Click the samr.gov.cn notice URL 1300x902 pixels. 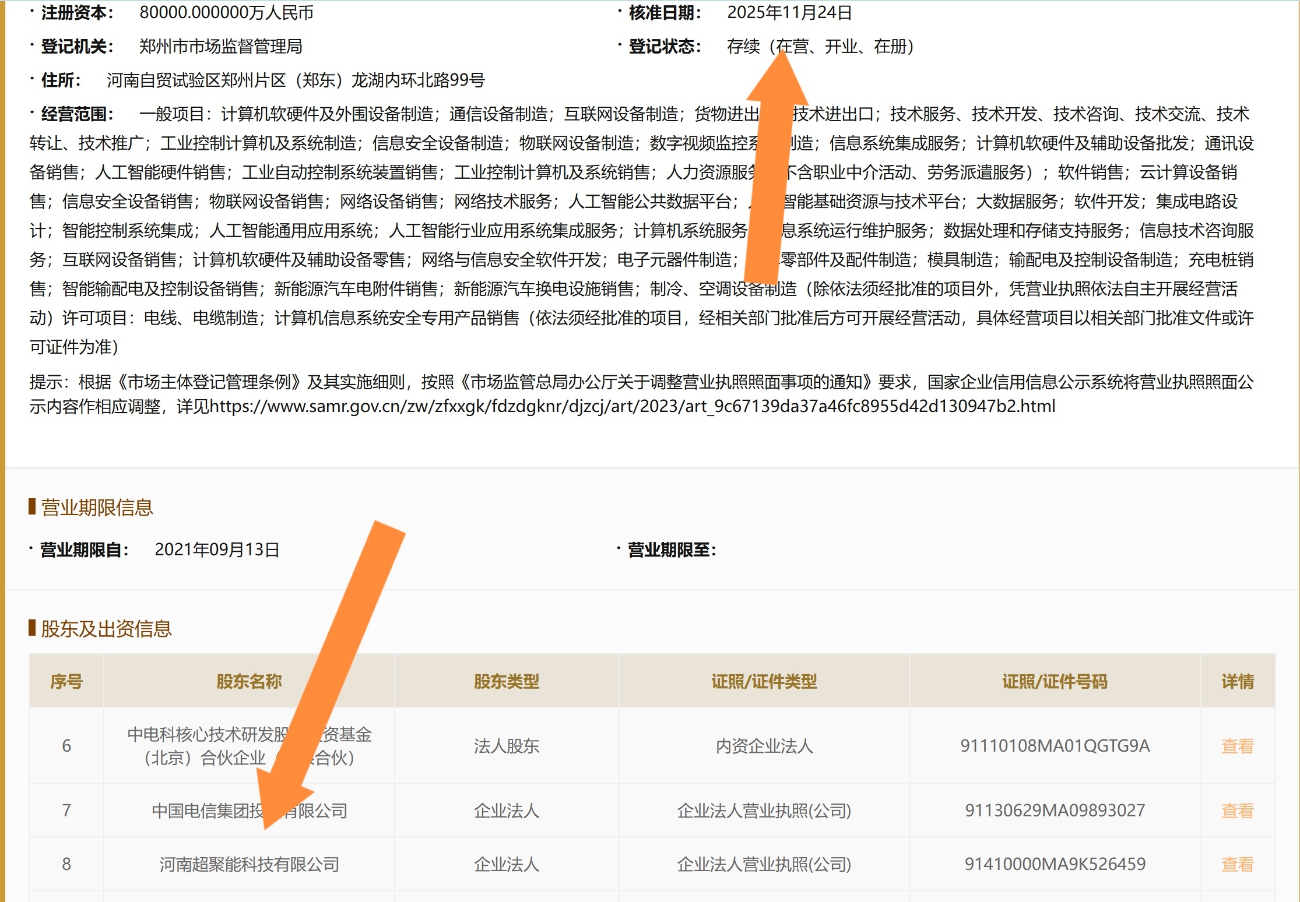pyautogui.click(x=632, y=406)
